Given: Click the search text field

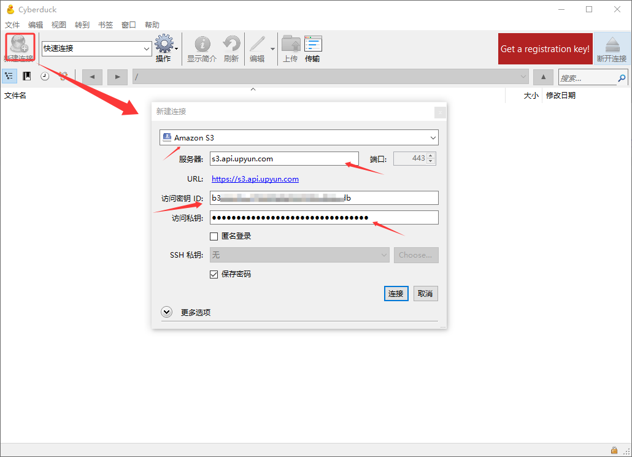Looking at the screenshot, I should tap(588, 78).
